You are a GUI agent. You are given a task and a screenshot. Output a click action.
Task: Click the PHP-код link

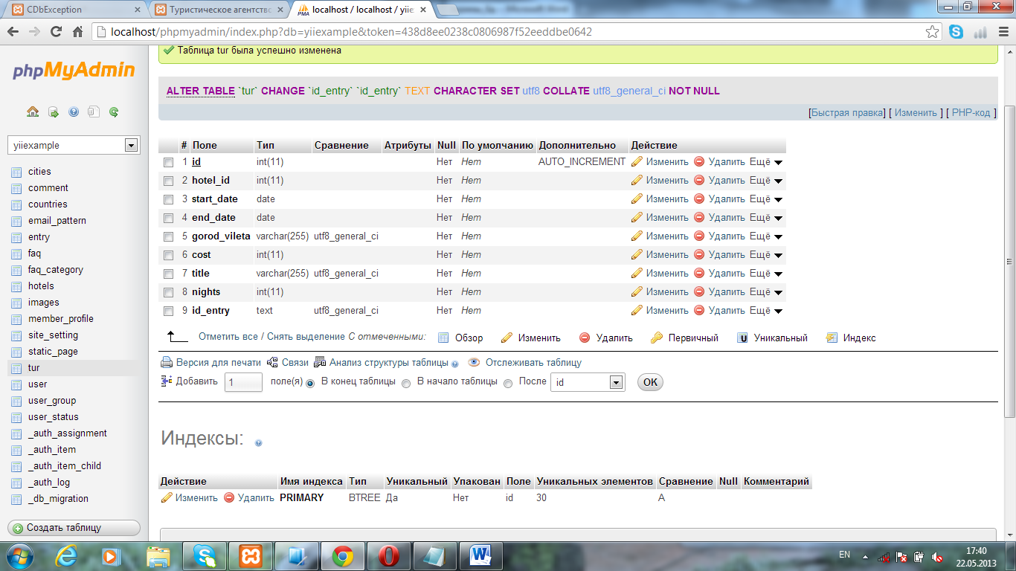[x=971, y=113]
